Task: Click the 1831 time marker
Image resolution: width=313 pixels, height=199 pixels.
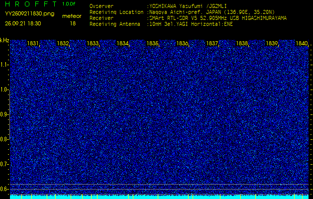Action: [x=33, y=44]
